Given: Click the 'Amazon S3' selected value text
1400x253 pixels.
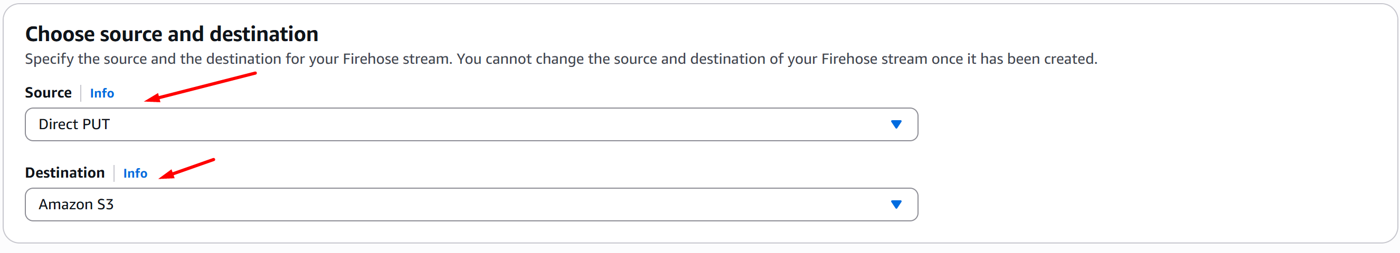Looking at the screenshot, I should coord(76,205).
